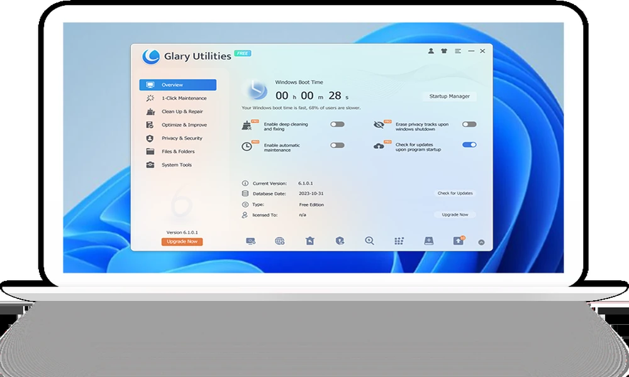Image resolution: width=629 pixels, height=377 pixels.
Task: Disable Check for updates upon program startup
Action: [469, 145]
